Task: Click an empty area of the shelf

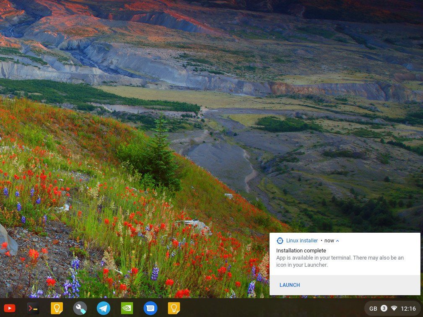Action: tap(231, 308)
